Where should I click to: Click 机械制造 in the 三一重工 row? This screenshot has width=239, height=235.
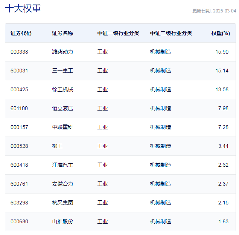click(x=160, y=71)
